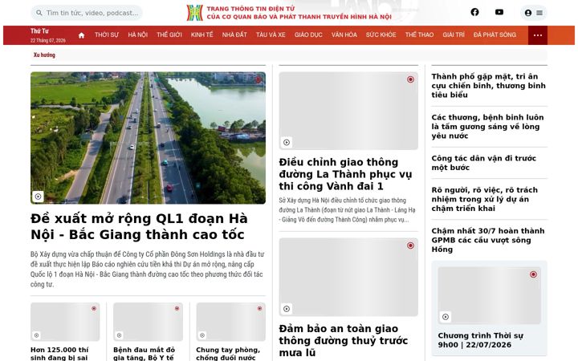The width and height of the screenshot is (578, 361).
Task: Open Hơn 125.000 thí sinh article title
Action: pos(59,353)
